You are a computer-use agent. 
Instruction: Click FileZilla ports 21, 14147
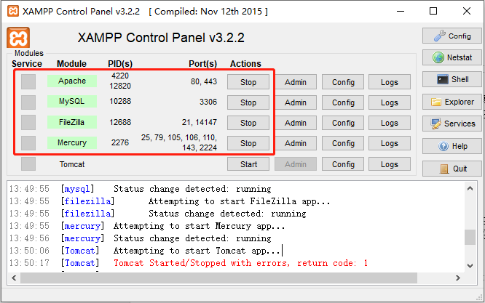coord(200,122)
